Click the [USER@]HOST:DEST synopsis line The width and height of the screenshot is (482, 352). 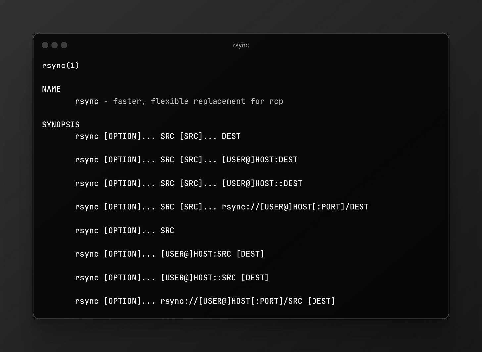pos(186,159)
